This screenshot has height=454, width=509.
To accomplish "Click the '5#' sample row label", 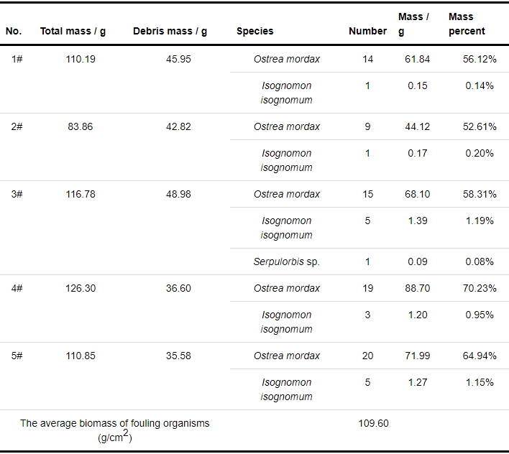I will pos(17,356).
